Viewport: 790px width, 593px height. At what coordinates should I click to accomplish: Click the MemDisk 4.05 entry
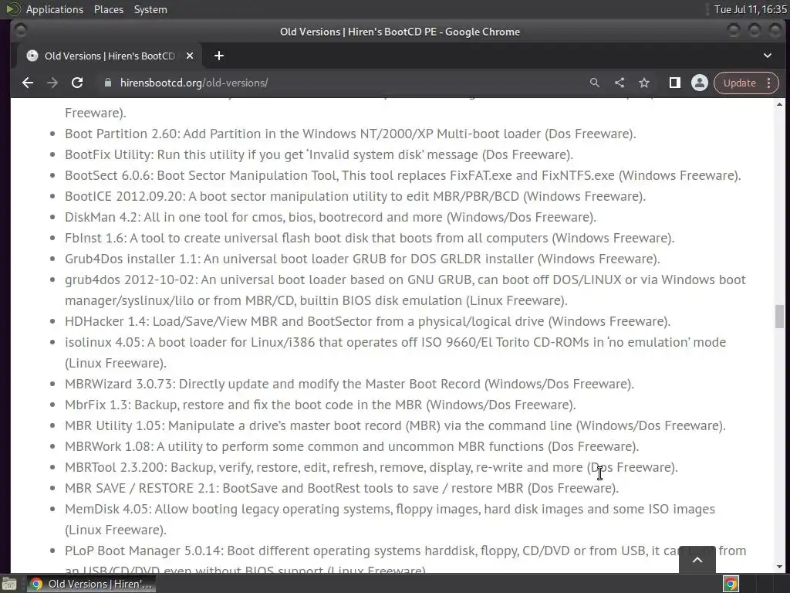[x=390, y=520]
